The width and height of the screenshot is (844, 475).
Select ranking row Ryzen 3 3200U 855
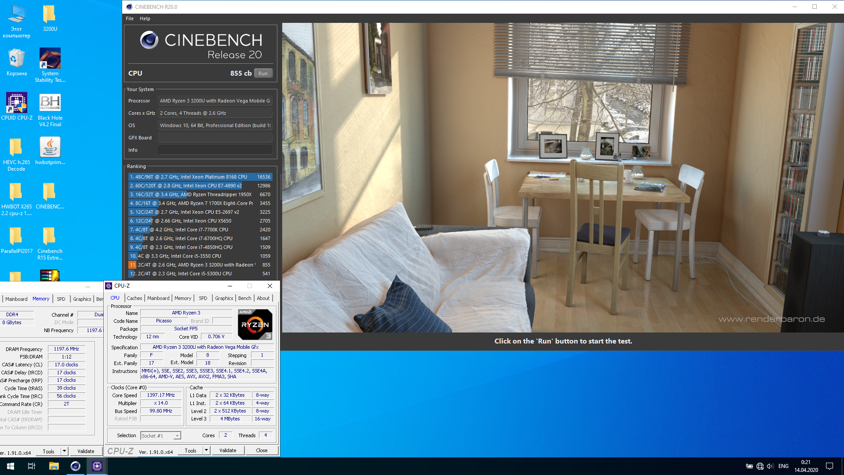pyautogui.click(x=200, y=265)
